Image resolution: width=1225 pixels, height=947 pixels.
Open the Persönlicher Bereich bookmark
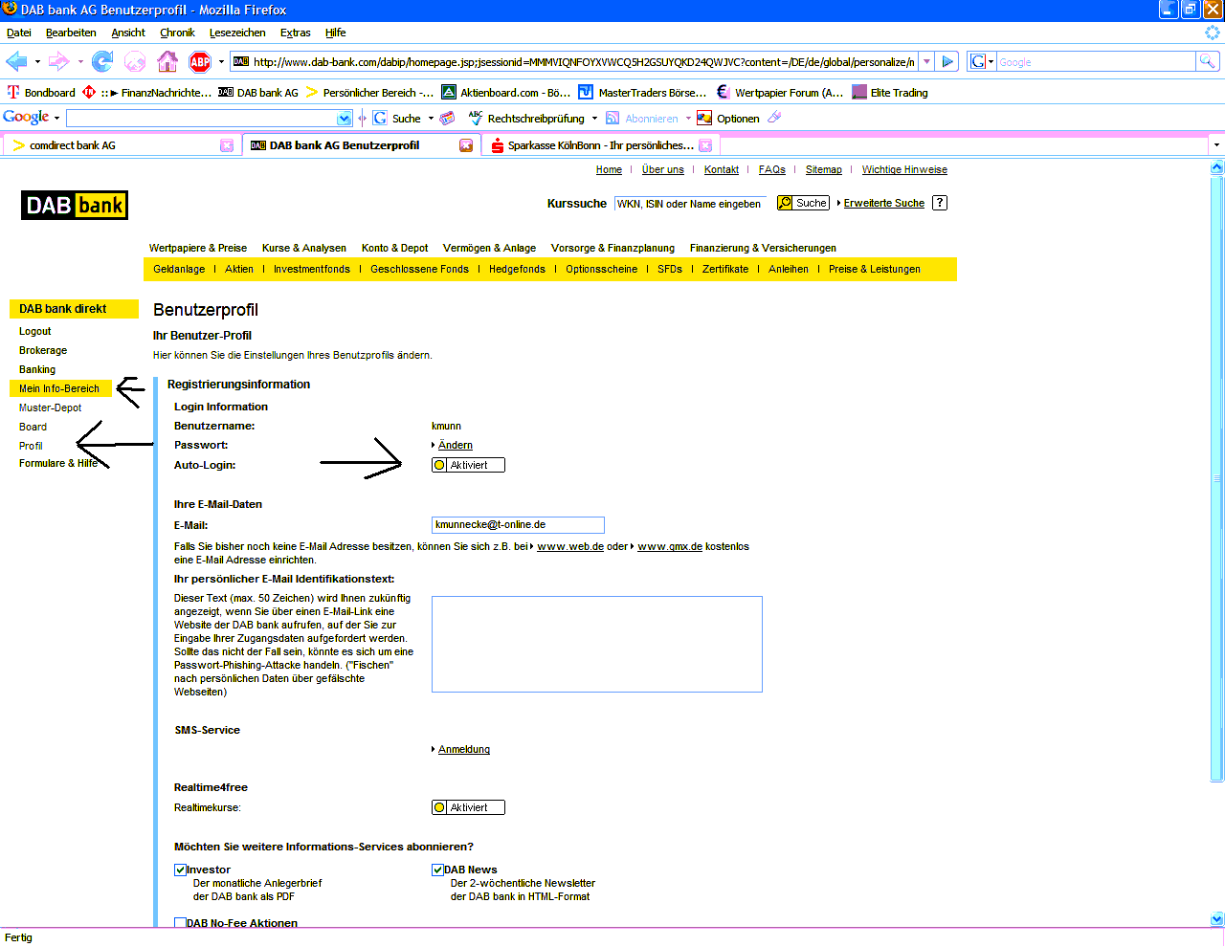click(x=369, y=93)
